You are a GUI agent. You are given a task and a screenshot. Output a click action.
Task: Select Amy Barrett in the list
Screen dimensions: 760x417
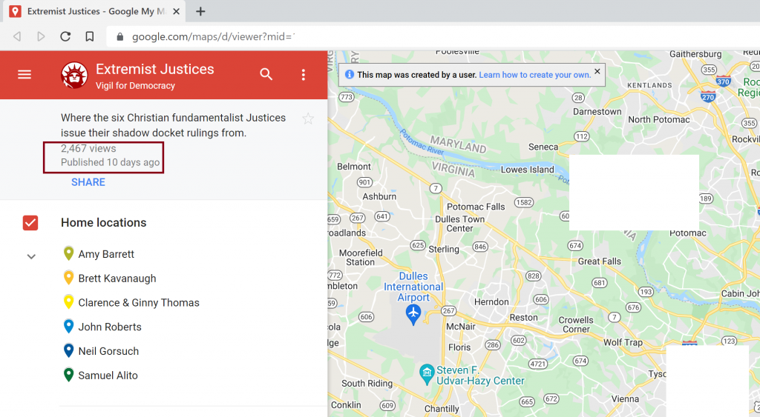click(x=106, y=254)
